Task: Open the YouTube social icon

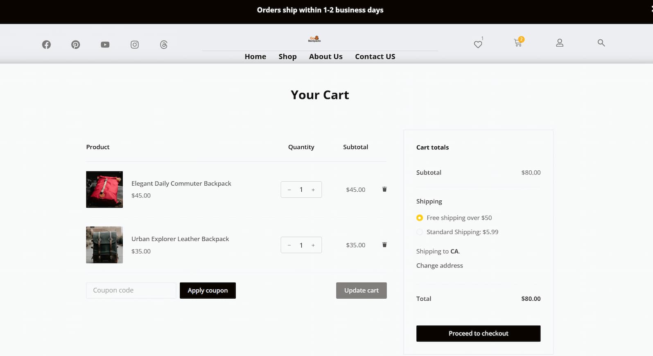Action: coord(105,45)
